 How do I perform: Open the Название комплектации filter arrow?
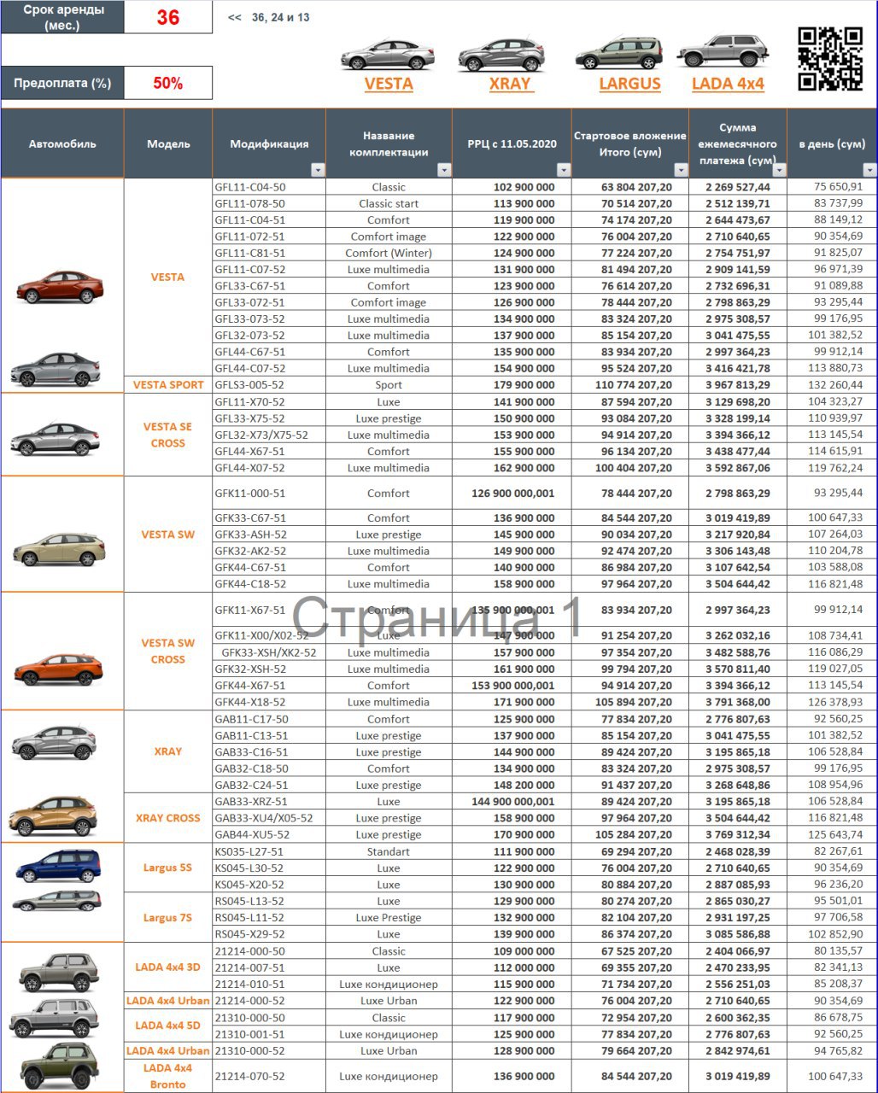point(444,170)
